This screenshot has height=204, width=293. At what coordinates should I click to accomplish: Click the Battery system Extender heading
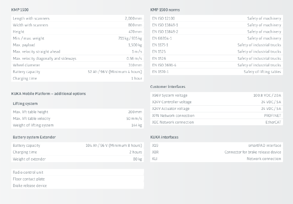click(34, 137)
